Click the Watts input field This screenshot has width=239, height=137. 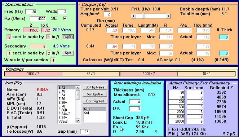click(x=62, y=12)
